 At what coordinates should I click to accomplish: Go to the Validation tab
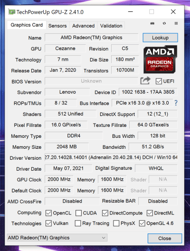pyautogui.click(x=111, y=26)
